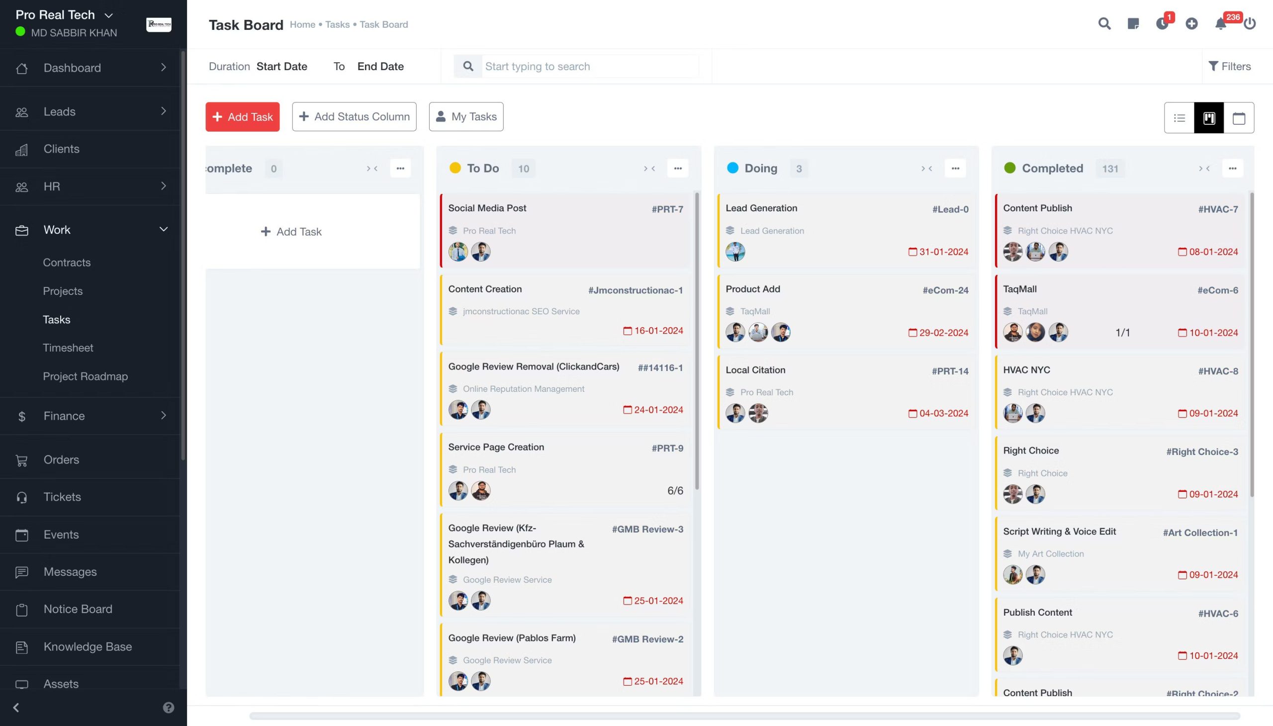Click the power logout icon
1273x726 pixels.
click(1249, 23)
